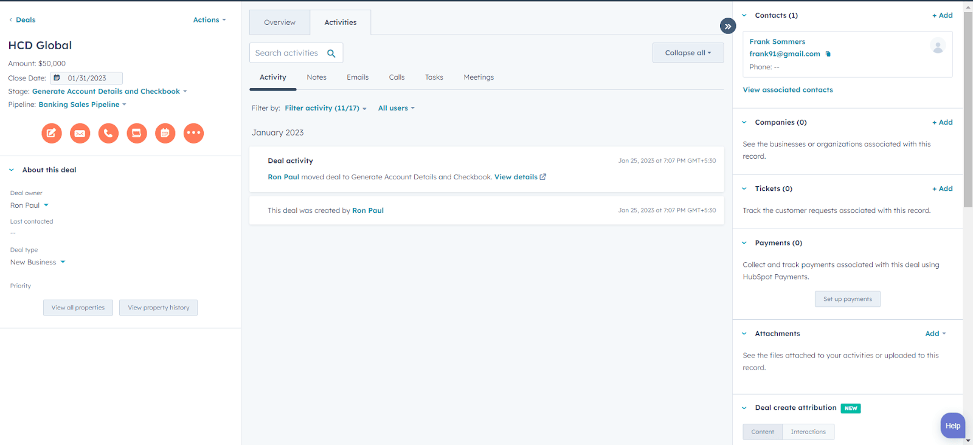Image resolution: width=973 pixels, height=445 pixels.
Task: Click Frank Sommers avatar icon
Action: click(x=938, y=46)
